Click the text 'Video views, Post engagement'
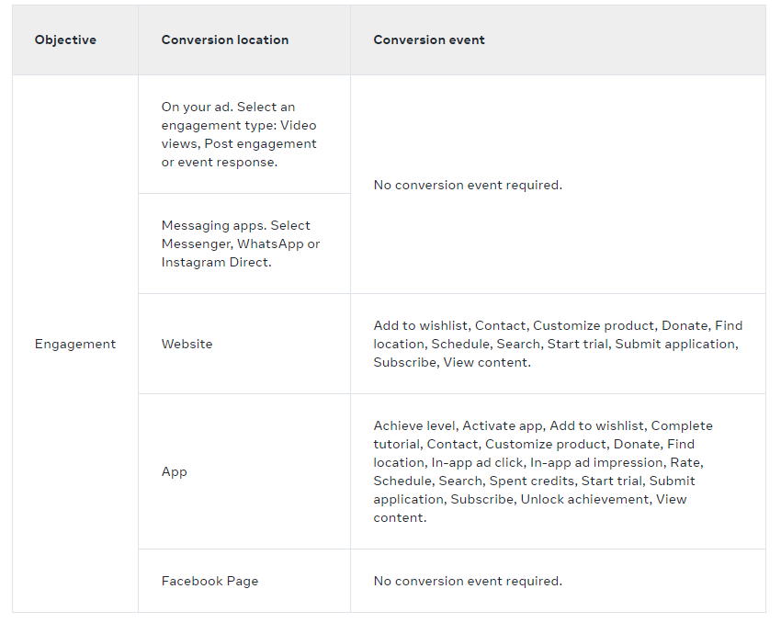Image resolution: width=781 pixels, height=623 pixels. pyautogui.click(x=239, y=134)
